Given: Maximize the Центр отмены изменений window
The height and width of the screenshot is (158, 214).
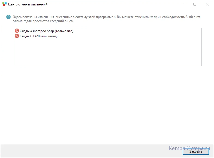Looking at the screenshot, I should (x=195, y=4).
